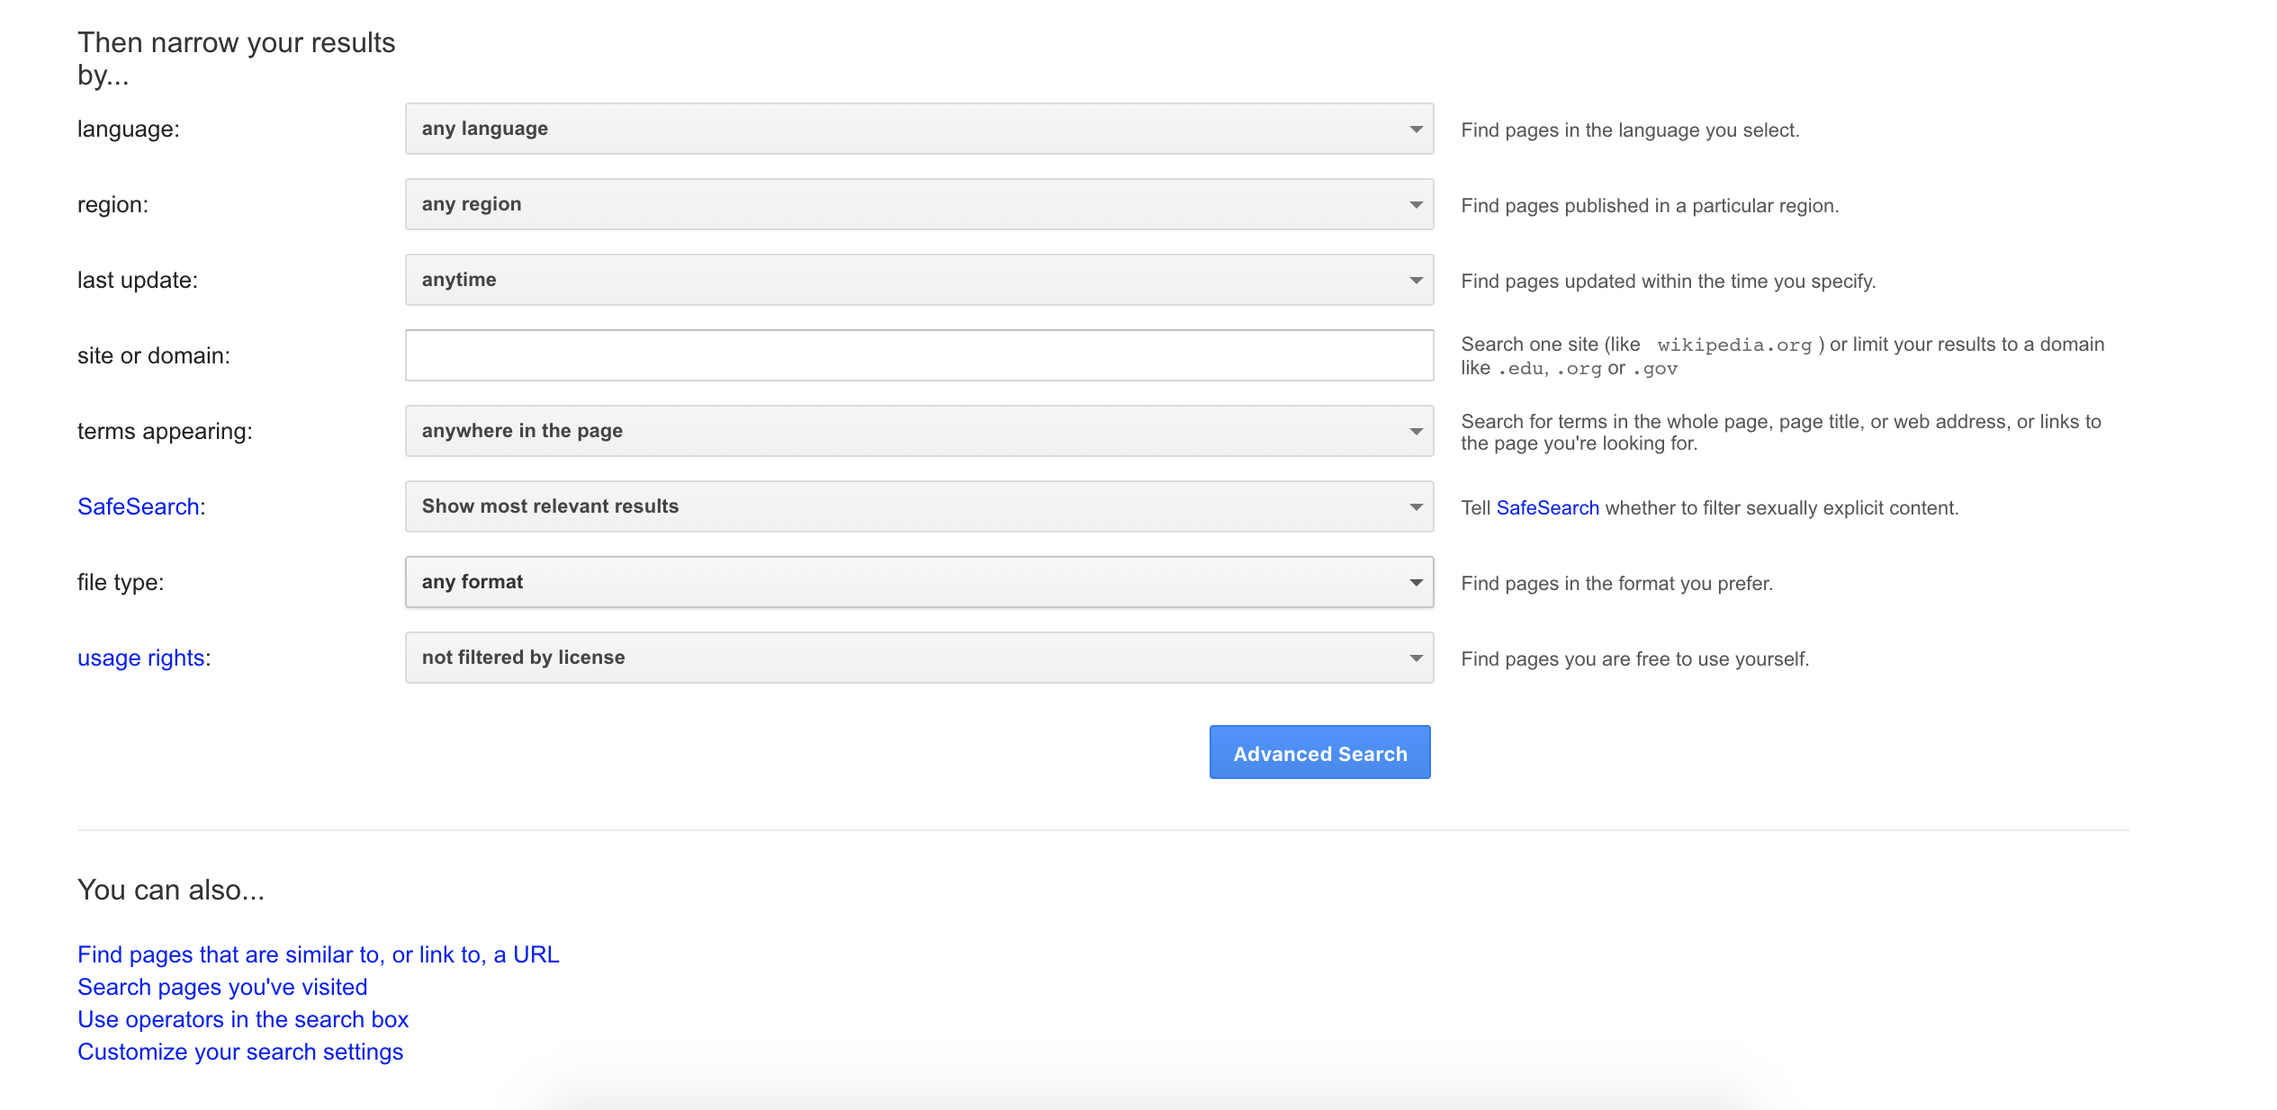Click the arrow icon of 'any format'
The image size is (2277, 1110).
click(x=1416, y=583)
